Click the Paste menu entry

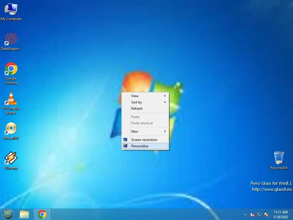click(145, 117)
